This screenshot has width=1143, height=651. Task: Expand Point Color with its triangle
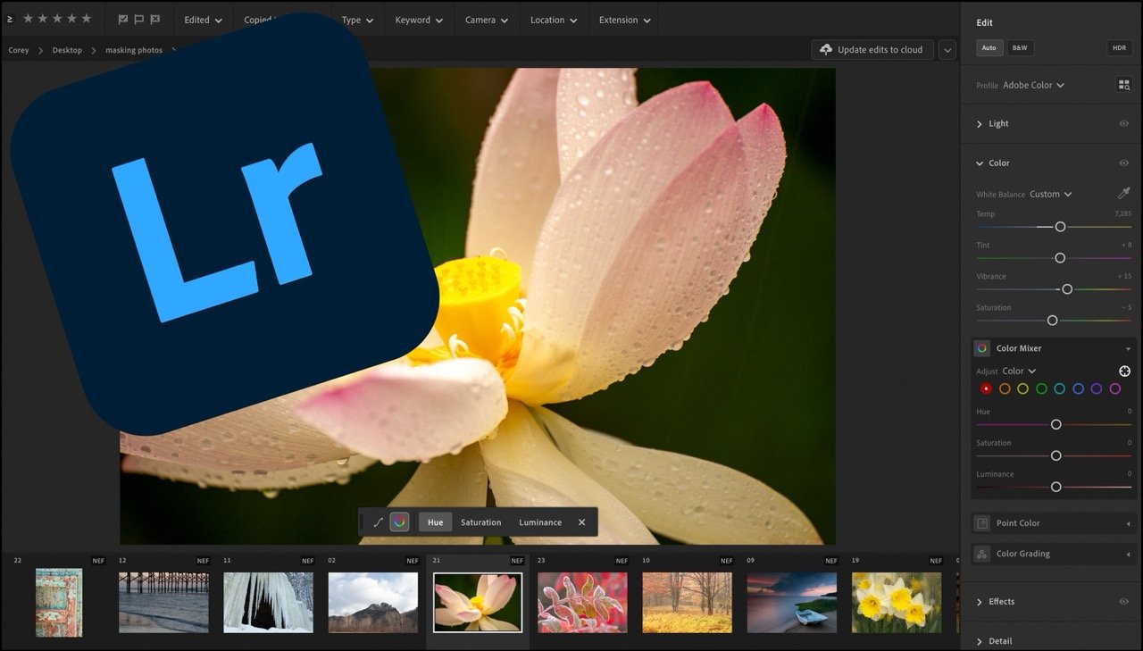[x=1128, y=523]
